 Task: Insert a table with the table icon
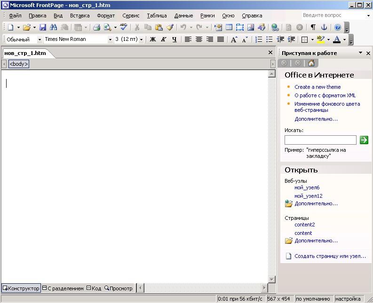[229, 27]
